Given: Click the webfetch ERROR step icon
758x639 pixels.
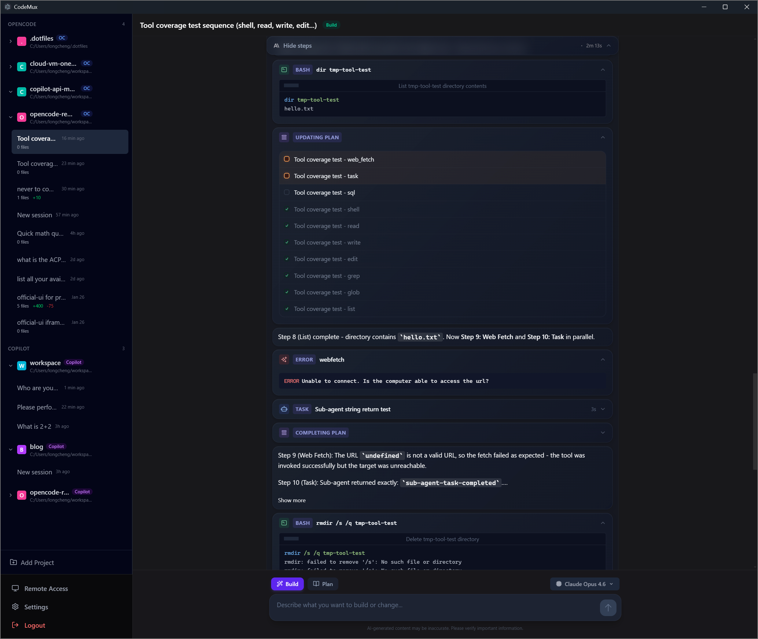Looking at the screenshot, I should pos(284,359).
